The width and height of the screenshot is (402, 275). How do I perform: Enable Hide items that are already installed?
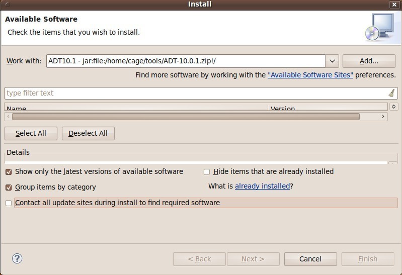[x=207, y=172]
